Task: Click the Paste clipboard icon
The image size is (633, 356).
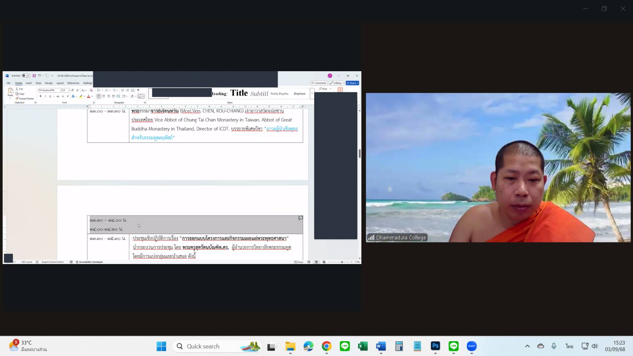Action: [x=10, y=90]
